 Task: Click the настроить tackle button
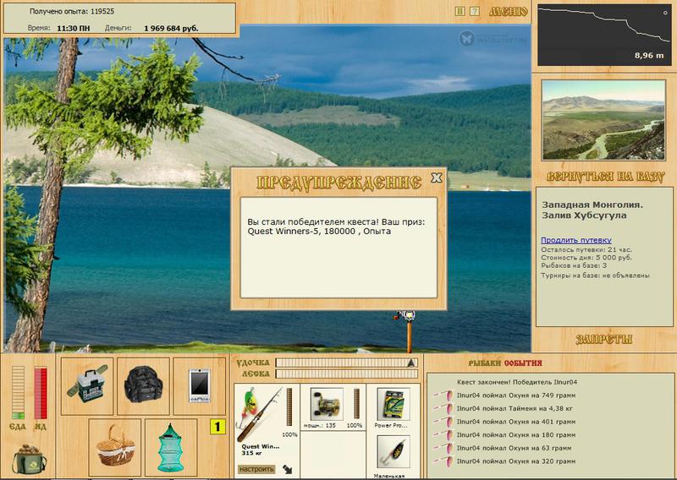(256, 469)
